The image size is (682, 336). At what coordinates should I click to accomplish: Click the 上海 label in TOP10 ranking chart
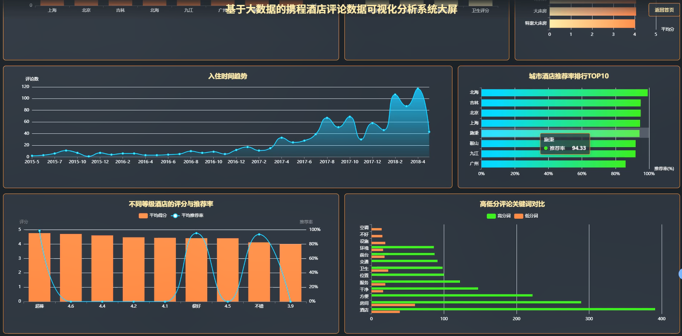(474, 123)
